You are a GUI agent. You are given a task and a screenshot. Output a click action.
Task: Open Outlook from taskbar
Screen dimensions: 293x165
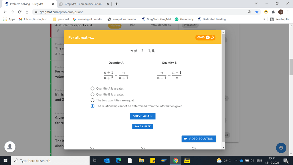pos(107,160)
